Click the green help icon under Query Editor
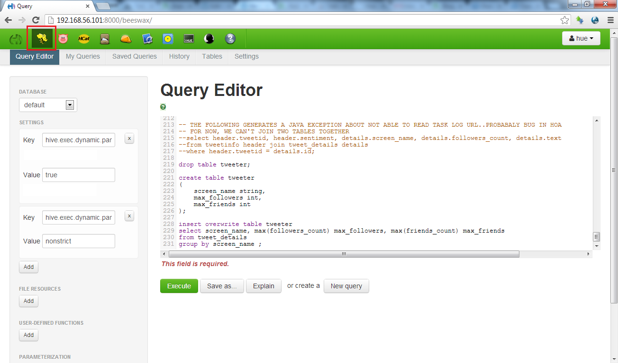This screenshot has height=363, width=618. pos(163,107)
